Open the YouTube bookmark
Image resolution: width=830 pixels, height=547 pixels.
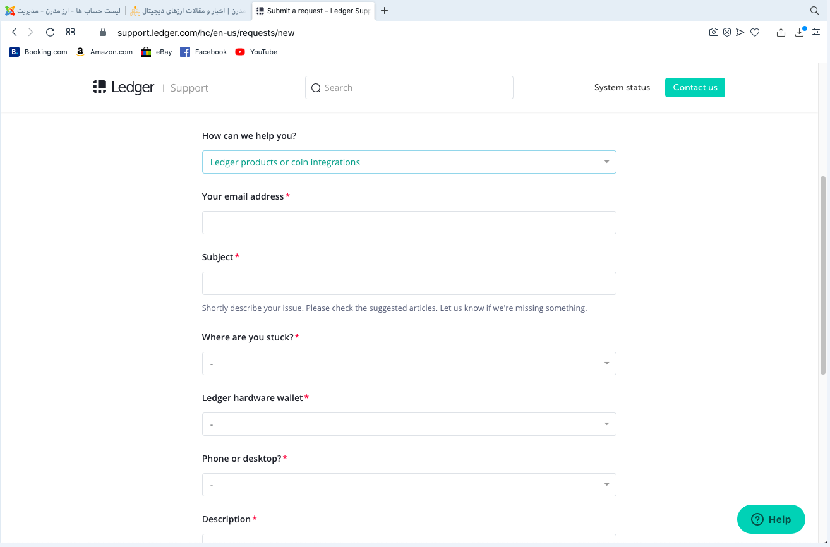coord(256,52)
